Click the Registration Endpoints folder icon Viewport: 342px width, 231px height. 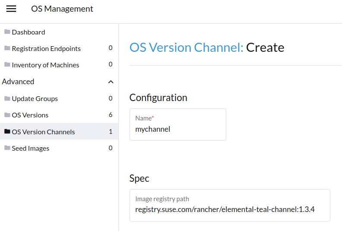7,48
